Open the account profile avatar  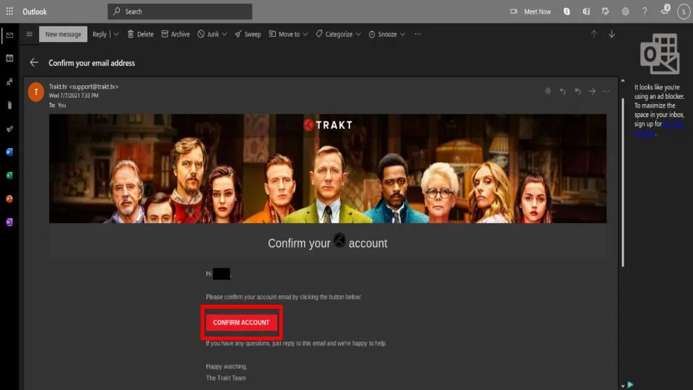point(684,12)
